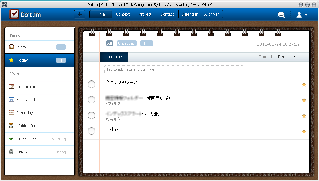Select the Project tab

pyautogui.click(x=145, y=14)
